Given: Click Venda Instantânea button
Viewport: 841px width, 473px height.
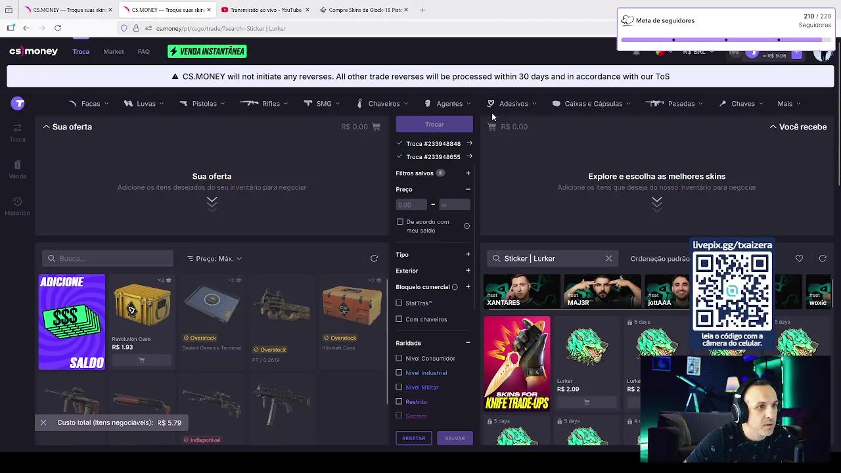Looking at the screenshot, I should point(207,51).
